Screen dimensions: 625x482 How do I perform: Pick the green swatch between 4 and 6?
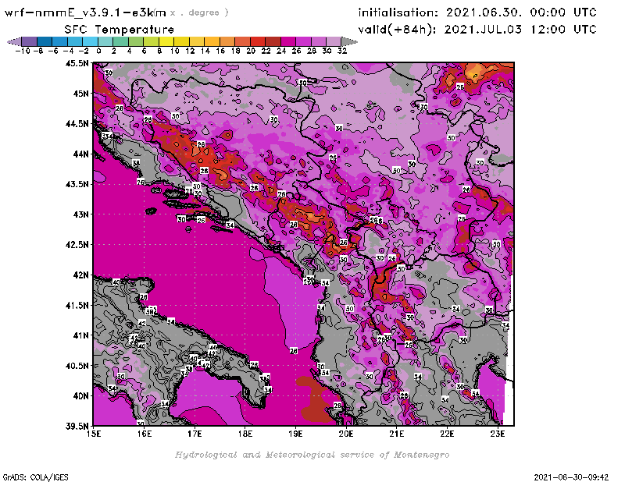(136, 41)
